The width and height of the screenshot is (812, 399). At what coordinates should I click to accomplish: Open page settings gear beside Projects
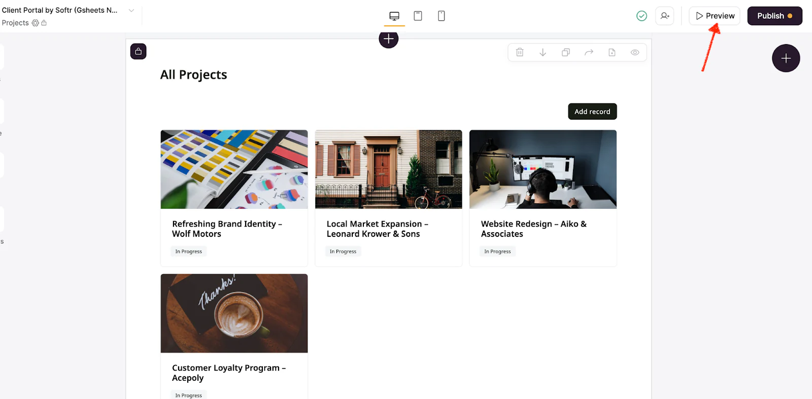(x=36, y=23)
